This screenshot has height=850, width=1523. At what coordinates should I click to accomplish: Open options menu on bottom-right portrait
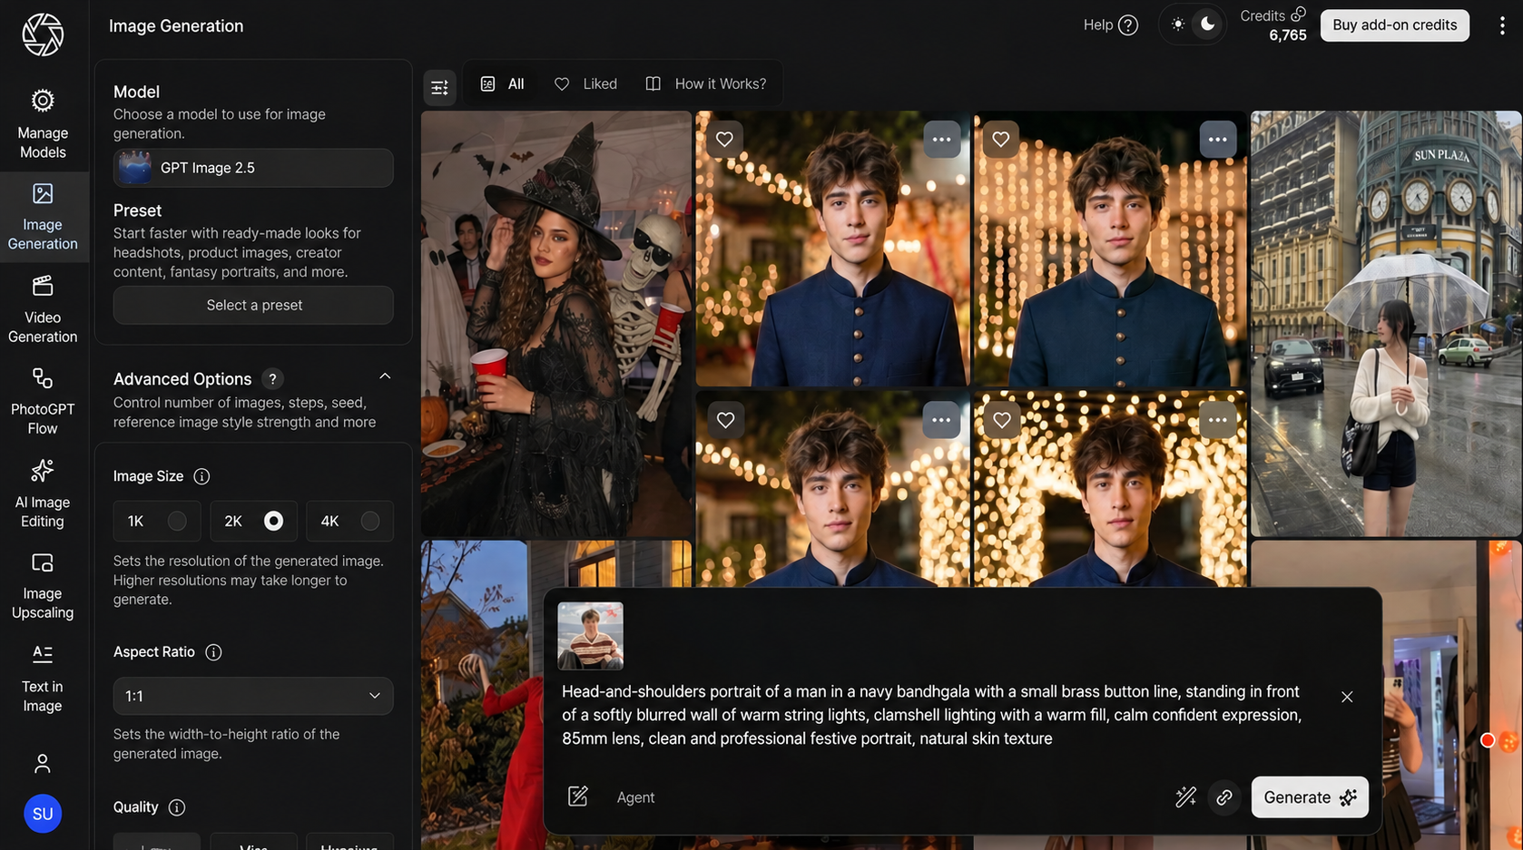pos(1217,420)
